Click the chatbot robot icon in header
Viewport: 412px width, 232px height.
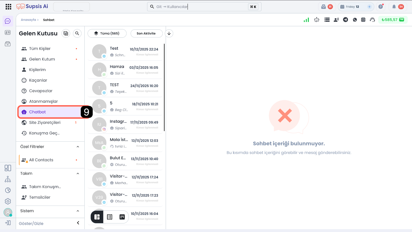click(317, 20)
